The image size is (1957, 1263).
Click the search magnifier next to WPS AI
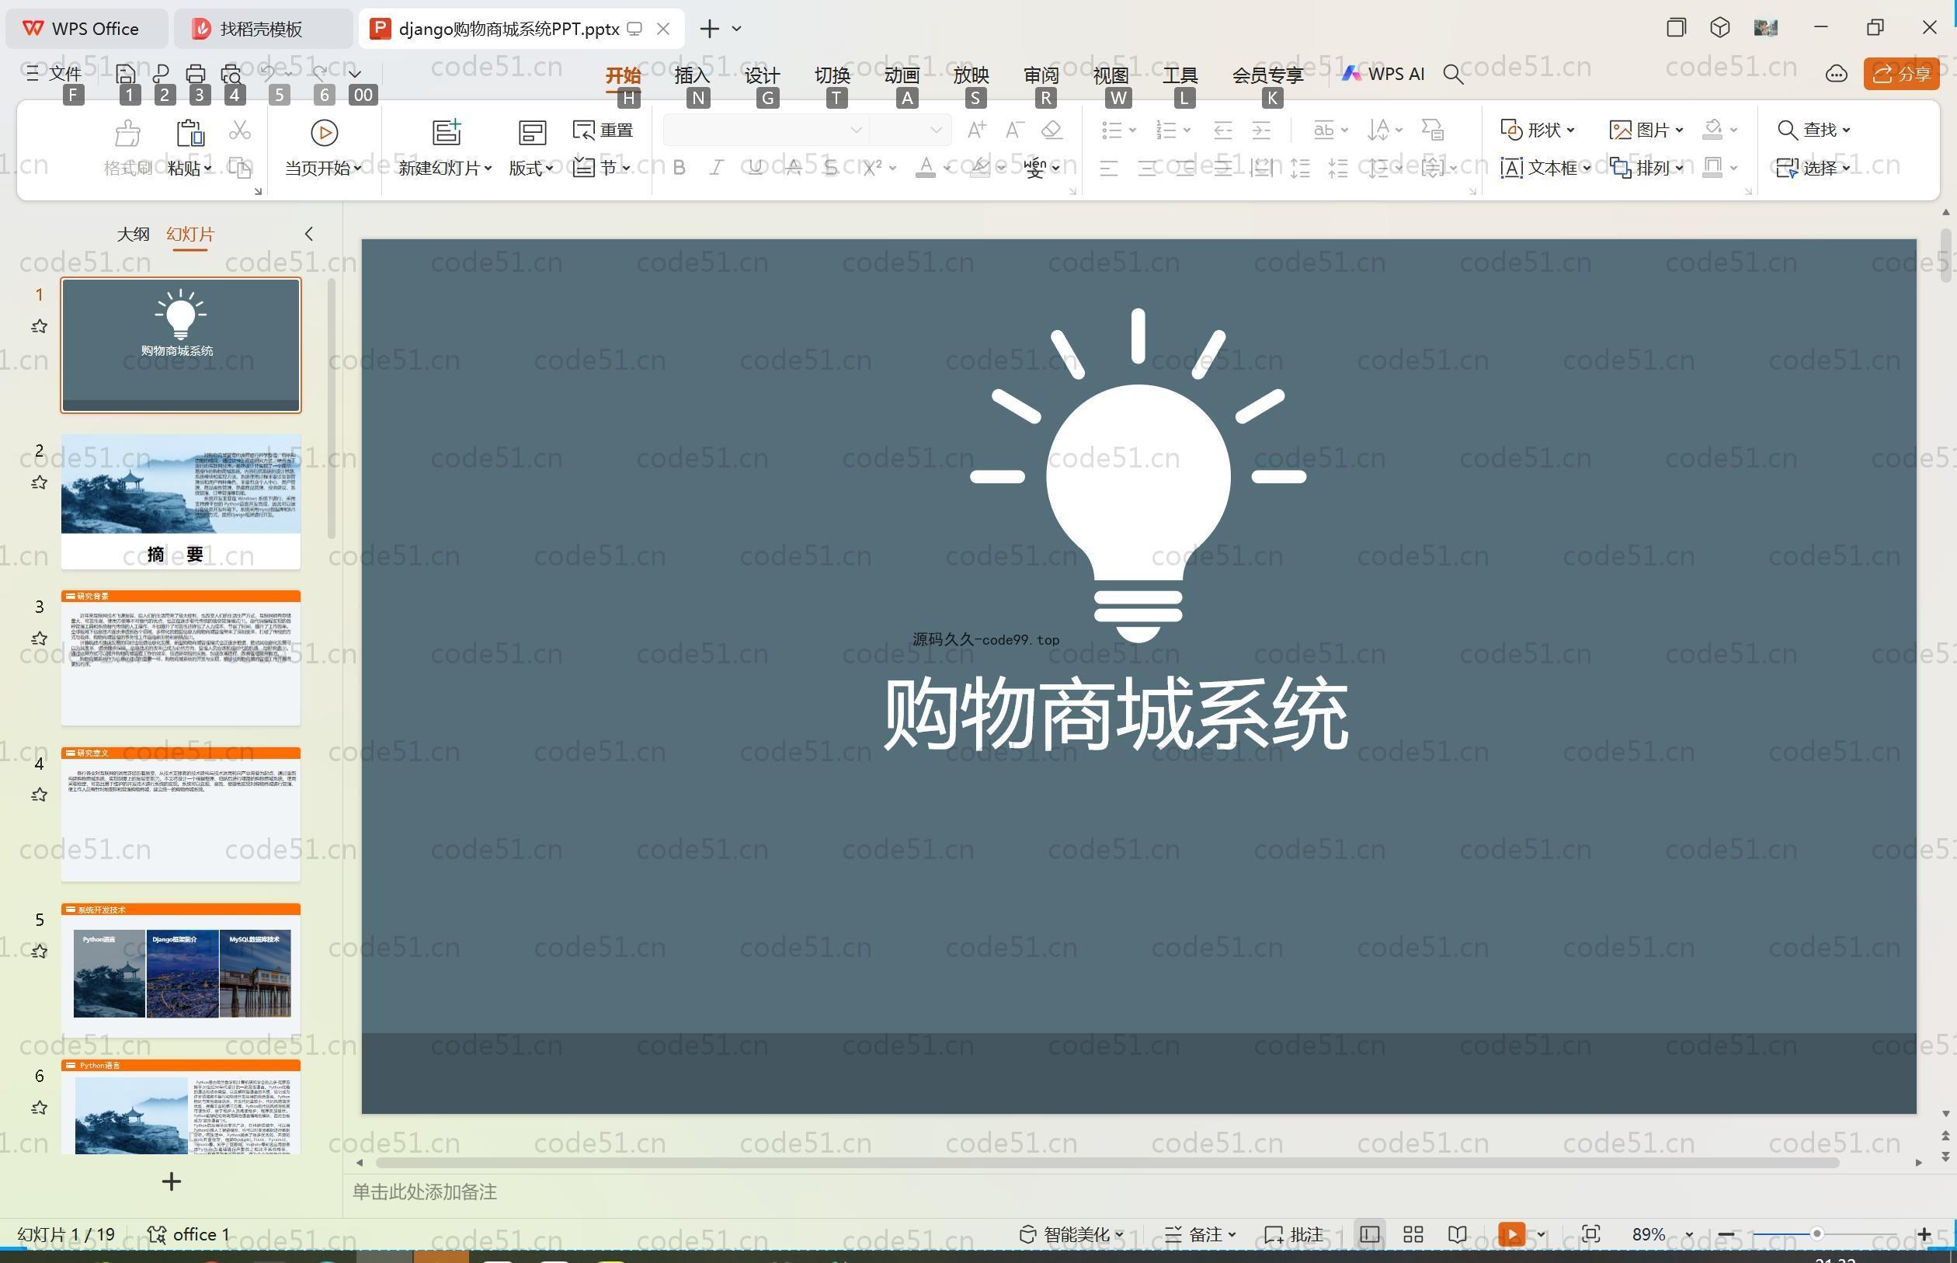click(1453, 75)
